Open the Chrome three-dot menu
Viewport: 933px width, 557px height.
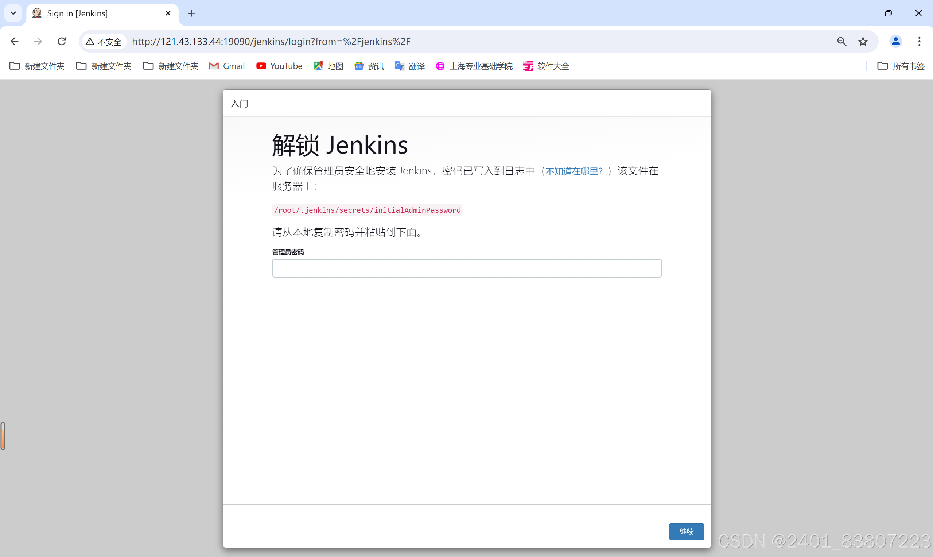pos(919,41)
